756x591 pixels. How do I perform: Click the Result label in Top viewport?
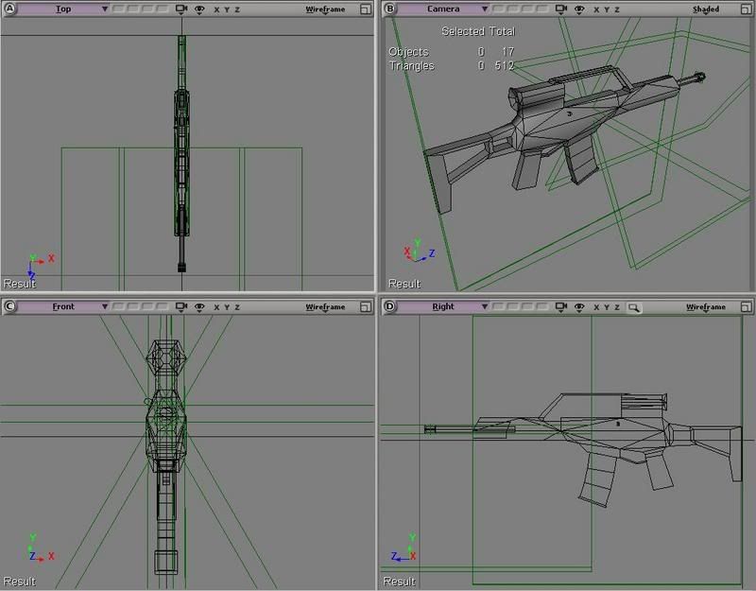tap(19, 283)
